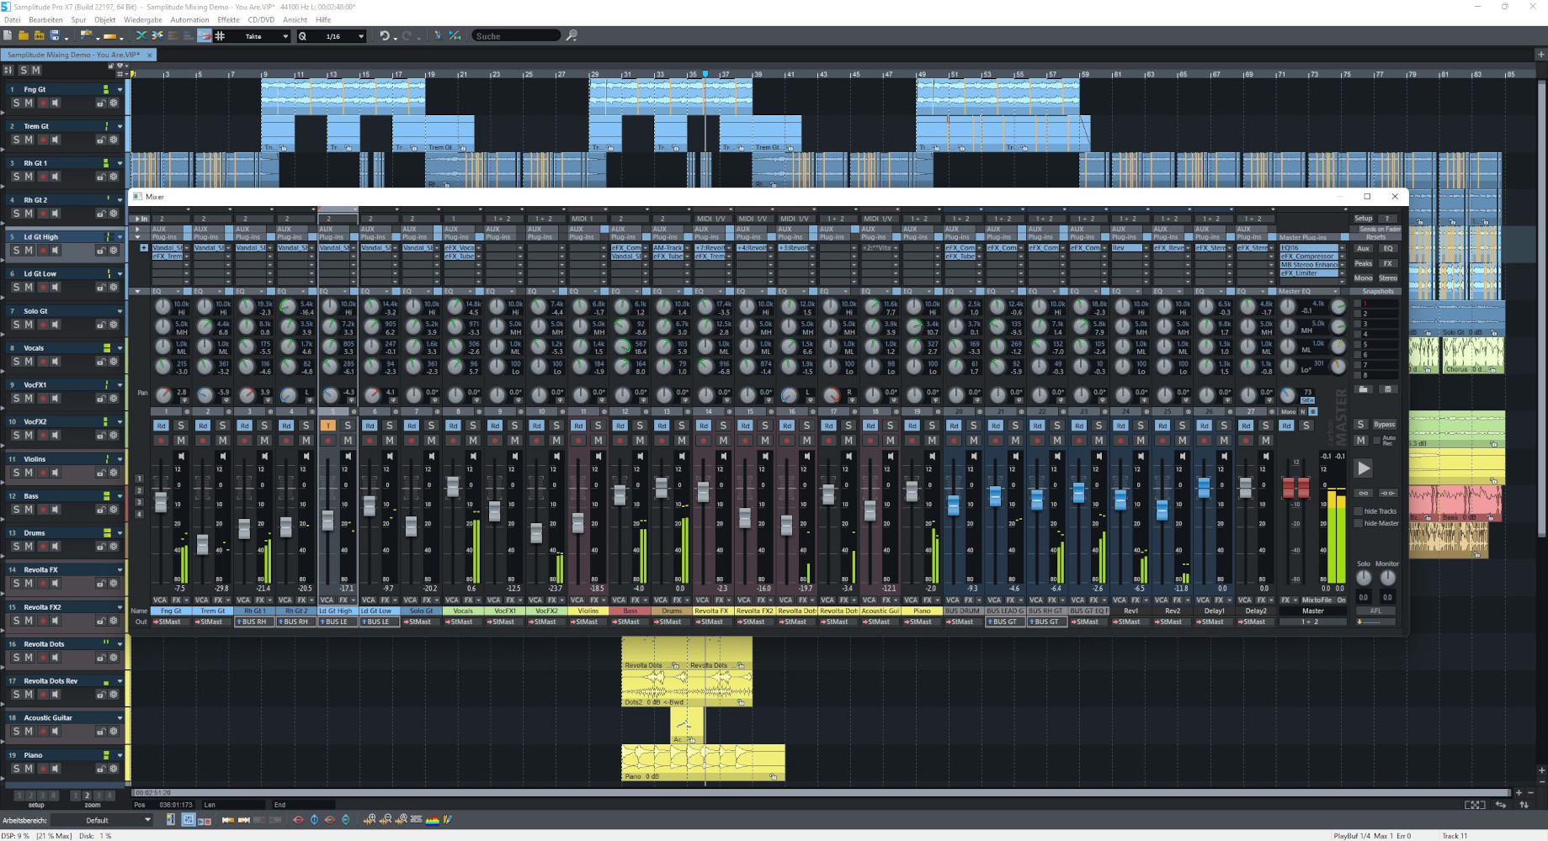Click the Solo knob in the master section
The width and height of the screenshot is (1548, 841).
point(1364,578)
